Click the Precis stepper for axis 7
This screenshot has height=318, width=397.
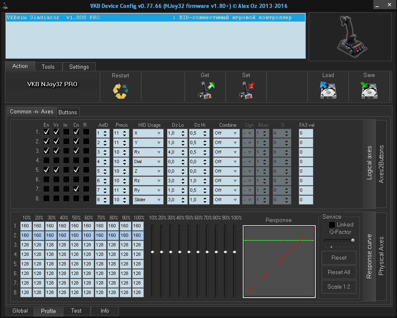point(125,190)
